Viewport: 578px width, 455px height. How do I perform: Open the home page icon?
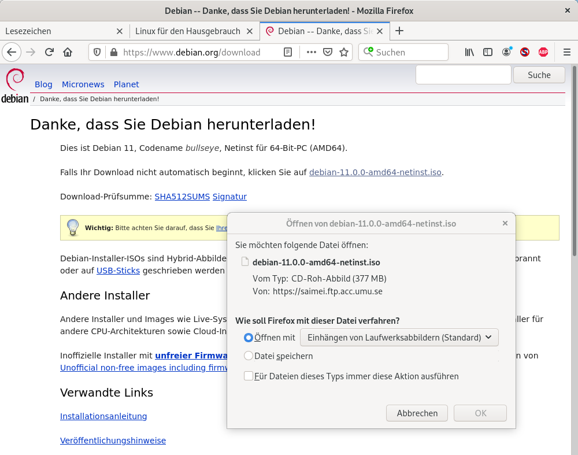click(68, 52)
